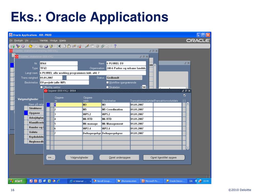The width and height of the screenshot is (262, 196).
Task: Open the Værktøj menu
Action: [43, 41]
